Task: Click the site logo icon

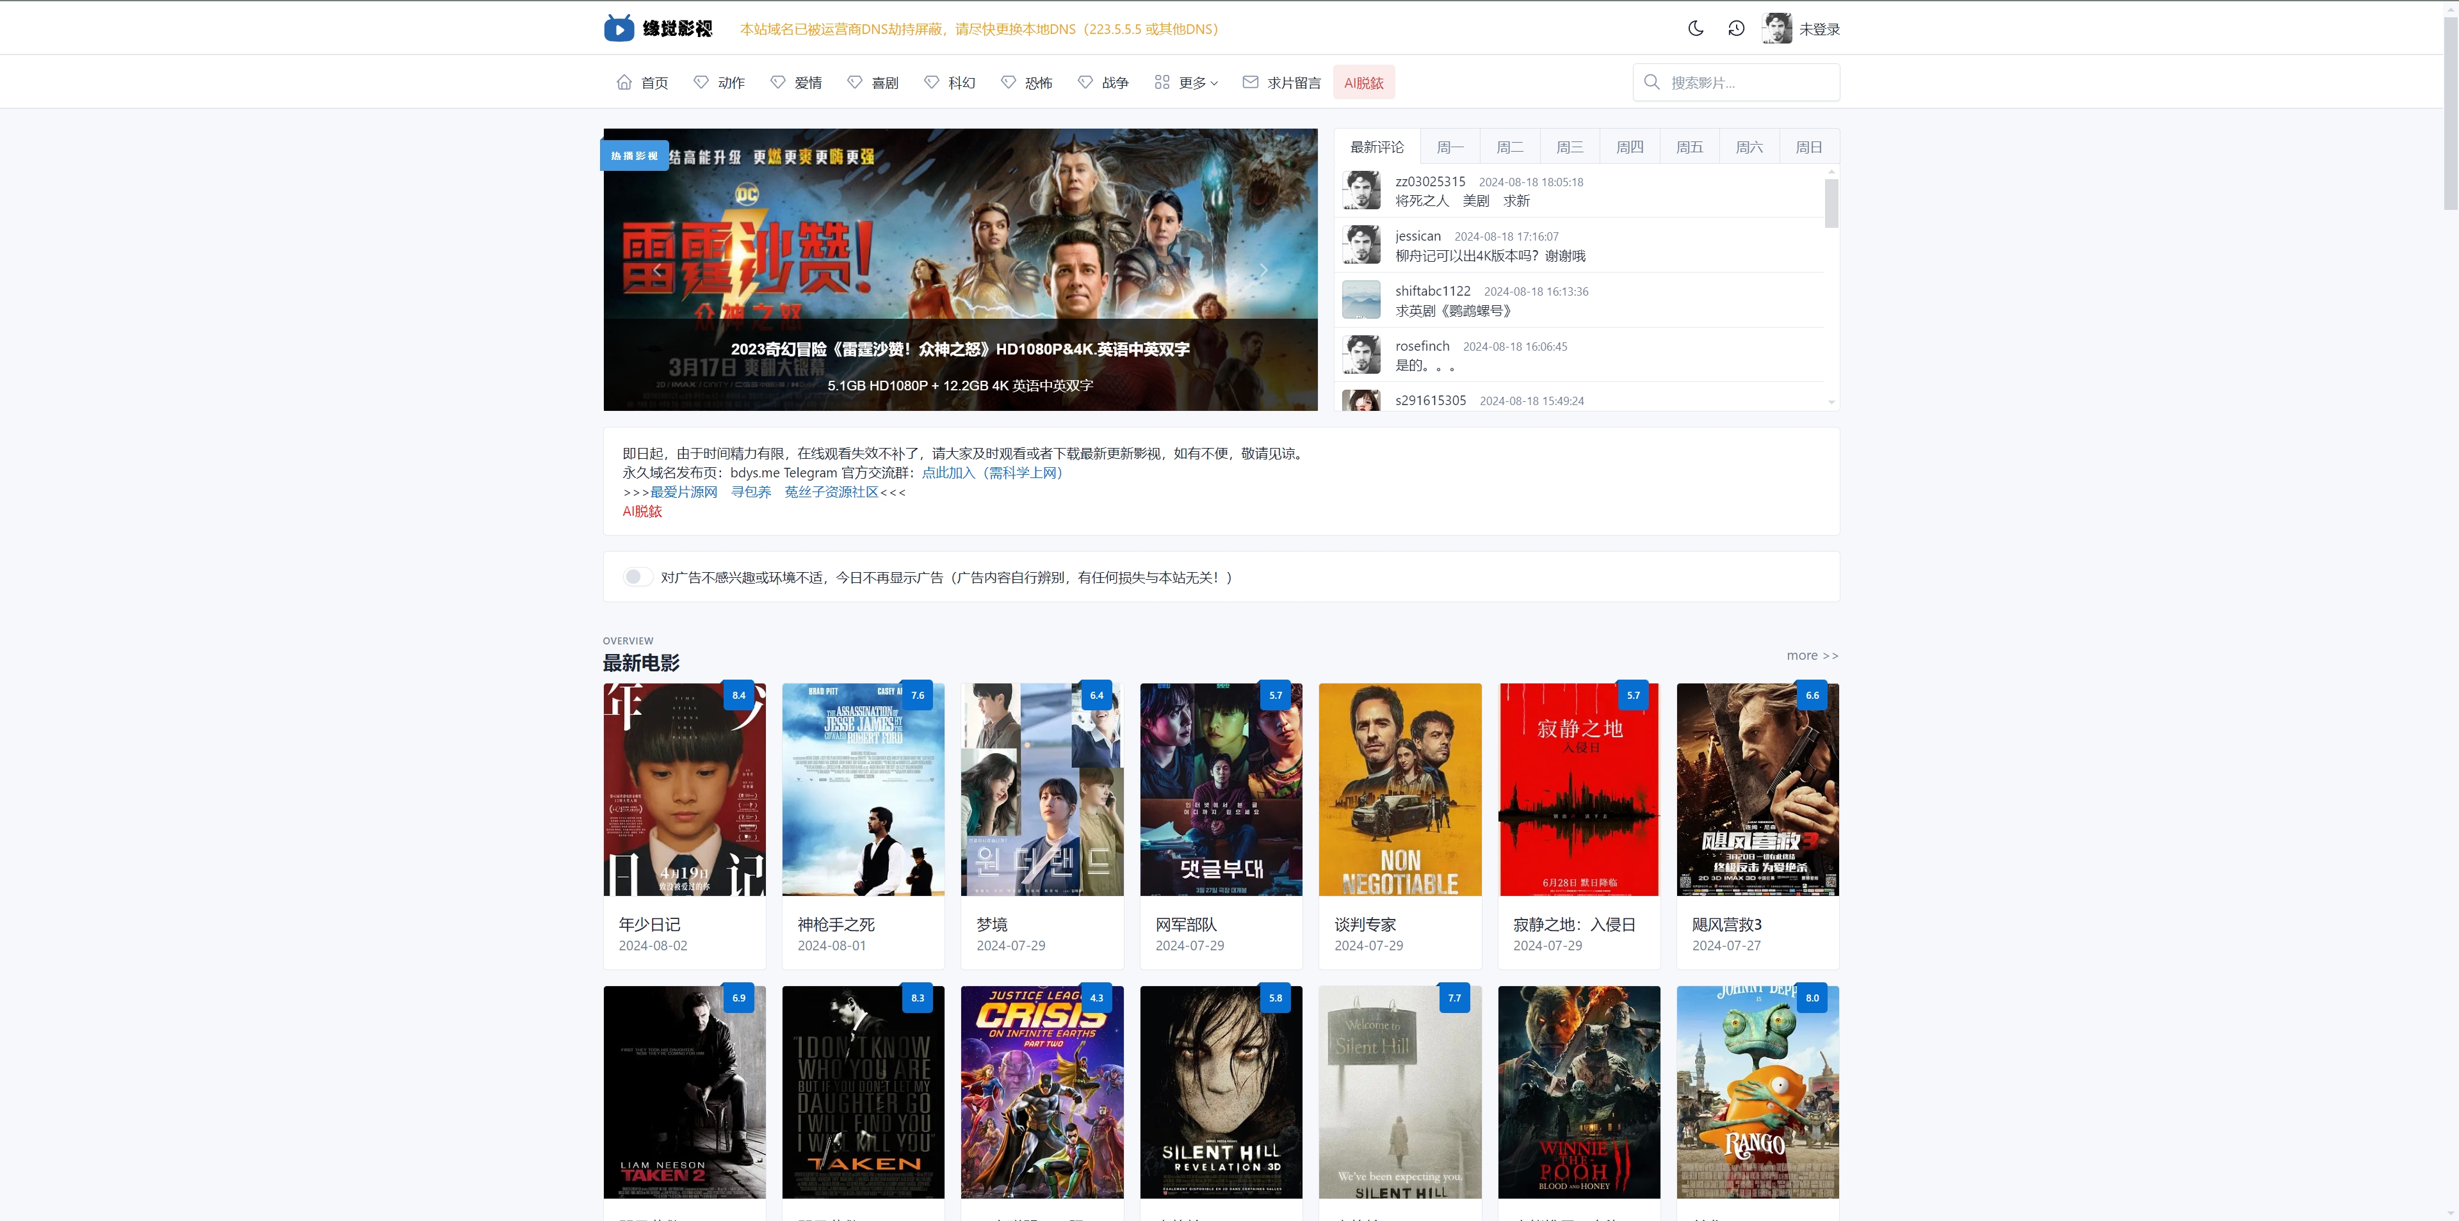Action: tap(619, 29)
